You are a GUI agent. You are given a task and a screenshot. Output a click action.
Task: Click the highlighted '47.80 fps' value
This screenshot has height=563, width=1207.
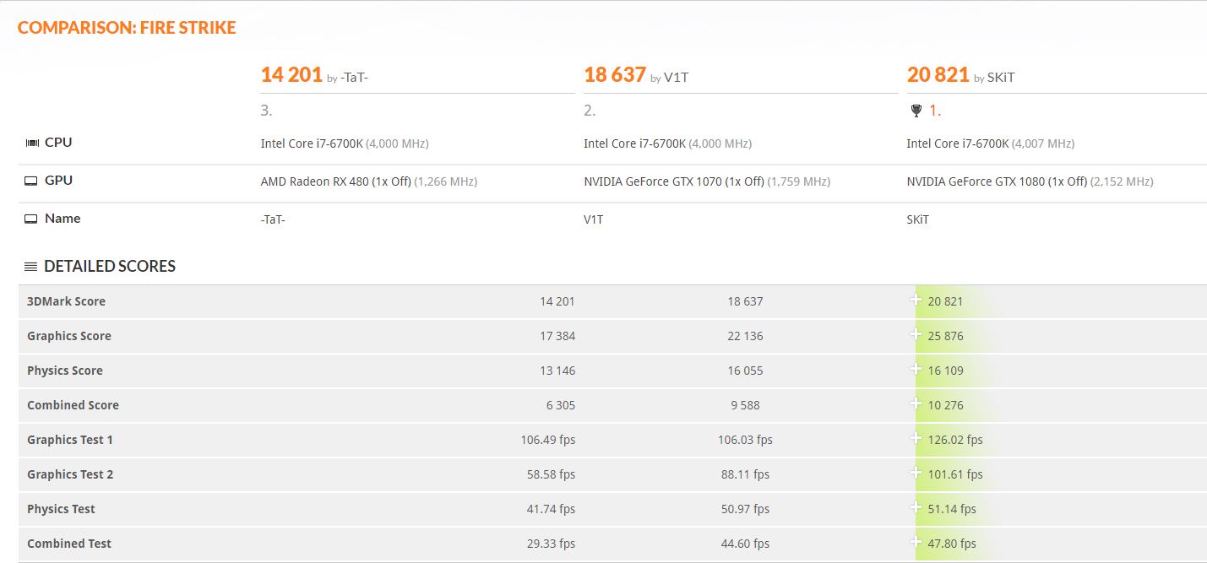952,544
